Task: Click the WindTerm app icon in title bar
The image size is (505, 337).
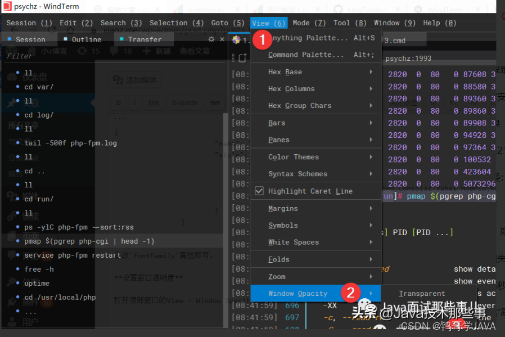Action: point(7,6)
